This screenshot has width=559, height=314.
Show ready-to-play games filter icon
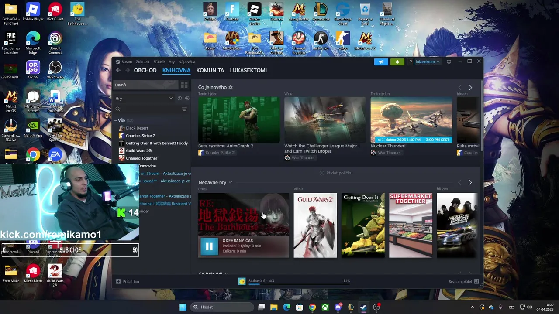coord(187,98)
